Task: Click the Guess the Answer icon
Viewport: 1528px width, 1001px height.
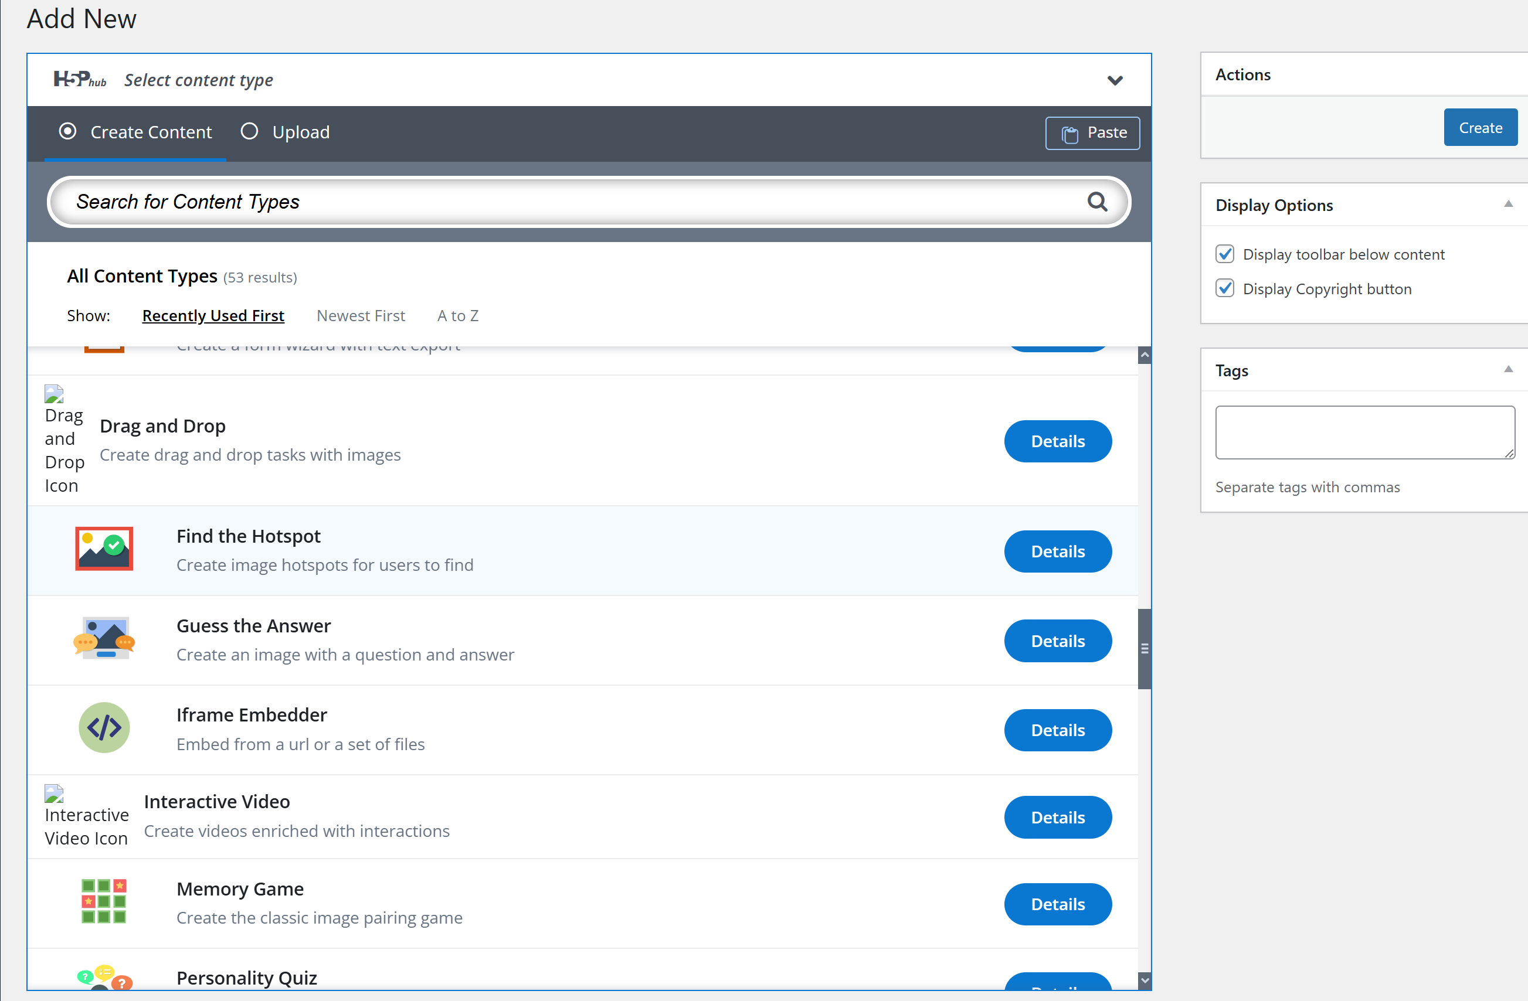Action: [x=104, y=638]
